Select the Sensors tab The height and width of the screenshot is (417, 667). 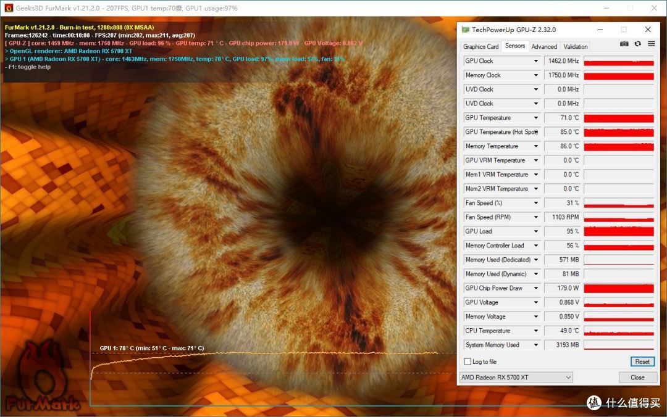pos(514,46)
